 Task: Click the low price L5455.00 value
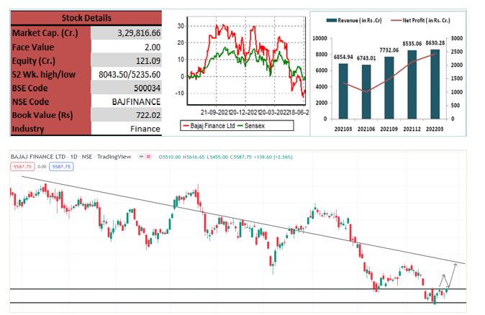[217, 157]
